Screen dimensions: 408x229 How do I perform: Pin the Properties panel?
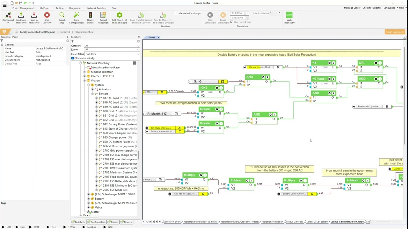pos(68,37)
